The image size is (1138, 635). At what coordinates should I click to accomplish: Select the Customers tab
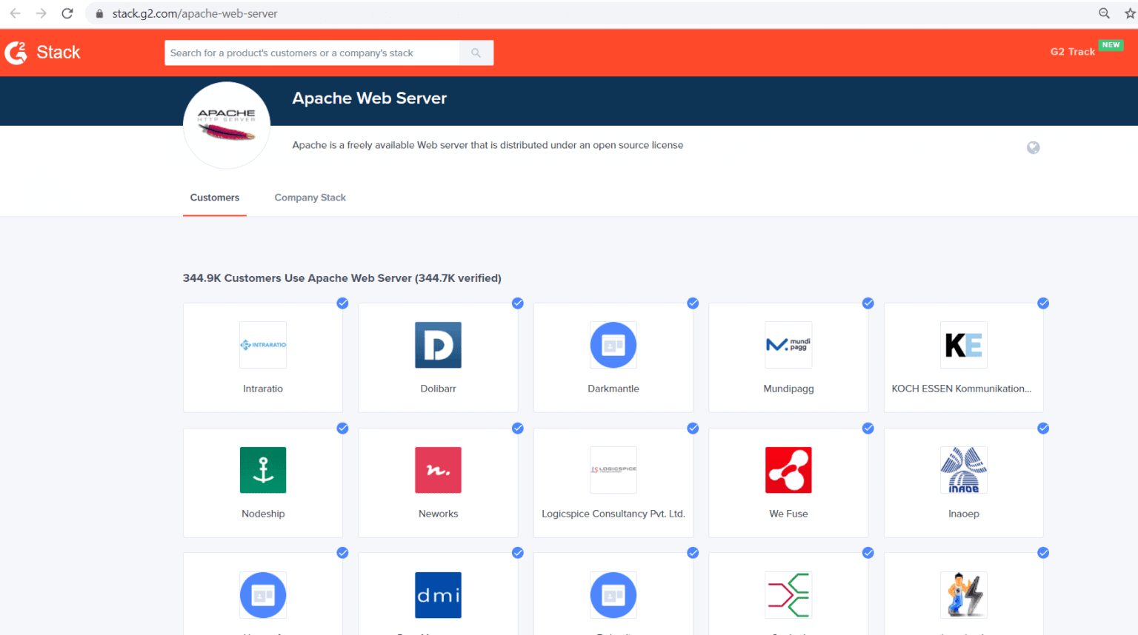[214, 198]
